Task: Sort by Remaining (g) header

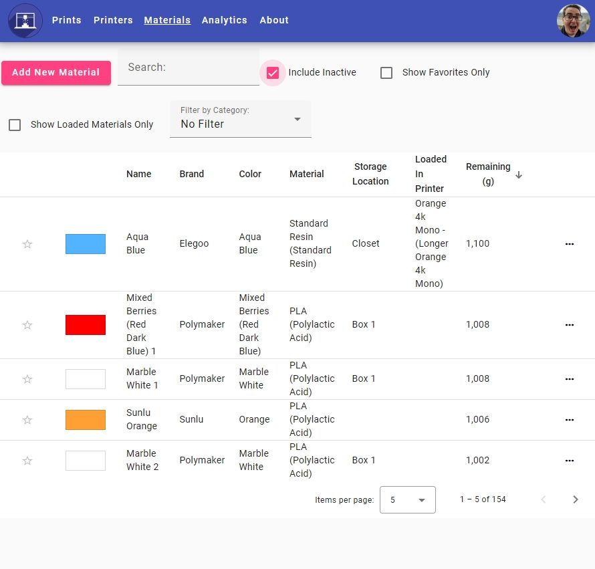Action: click(488, 174)
